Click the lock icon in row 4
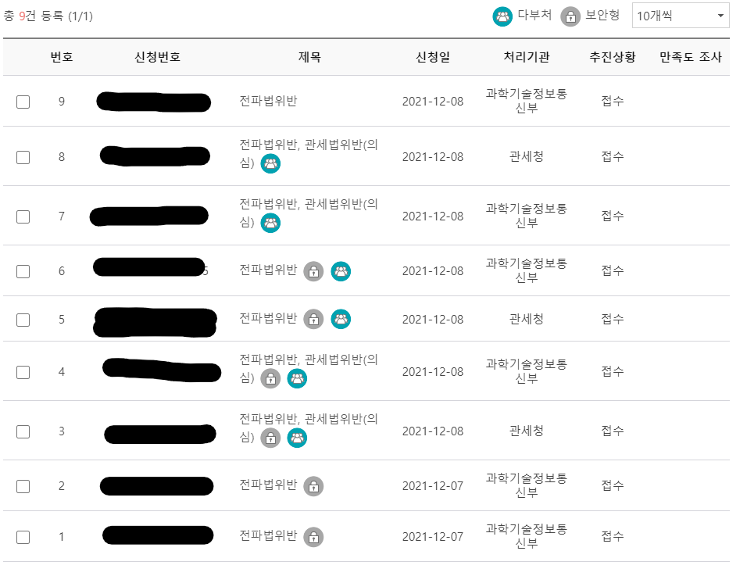The image size is (747, 576). [270, 379]
